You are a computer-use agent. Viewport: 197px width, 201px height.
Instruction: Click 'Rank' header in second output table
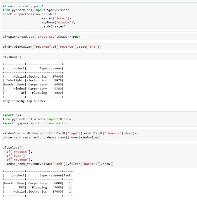[x=67, y=175]
